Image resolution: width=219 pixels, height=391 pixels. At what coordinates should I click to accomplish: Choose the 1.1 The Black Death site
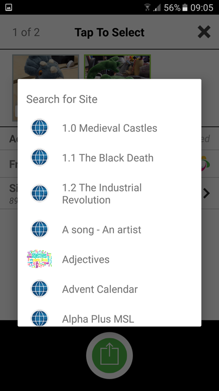(x=109, y=157)
